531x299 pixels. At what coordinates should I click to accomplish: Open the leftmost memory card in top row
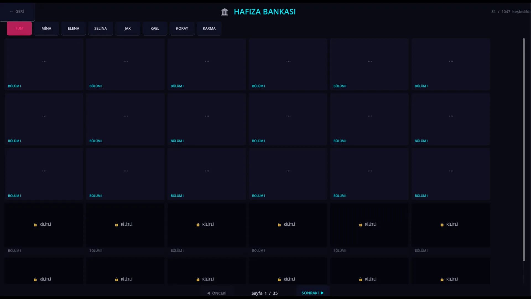point(44,64)
